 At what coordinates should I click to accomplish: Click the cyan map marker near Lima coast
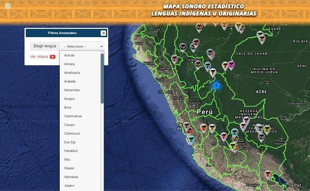coord(191,139)
